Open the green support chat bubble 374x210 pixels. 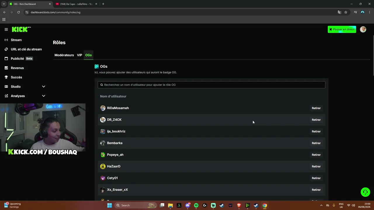point(365,192)
